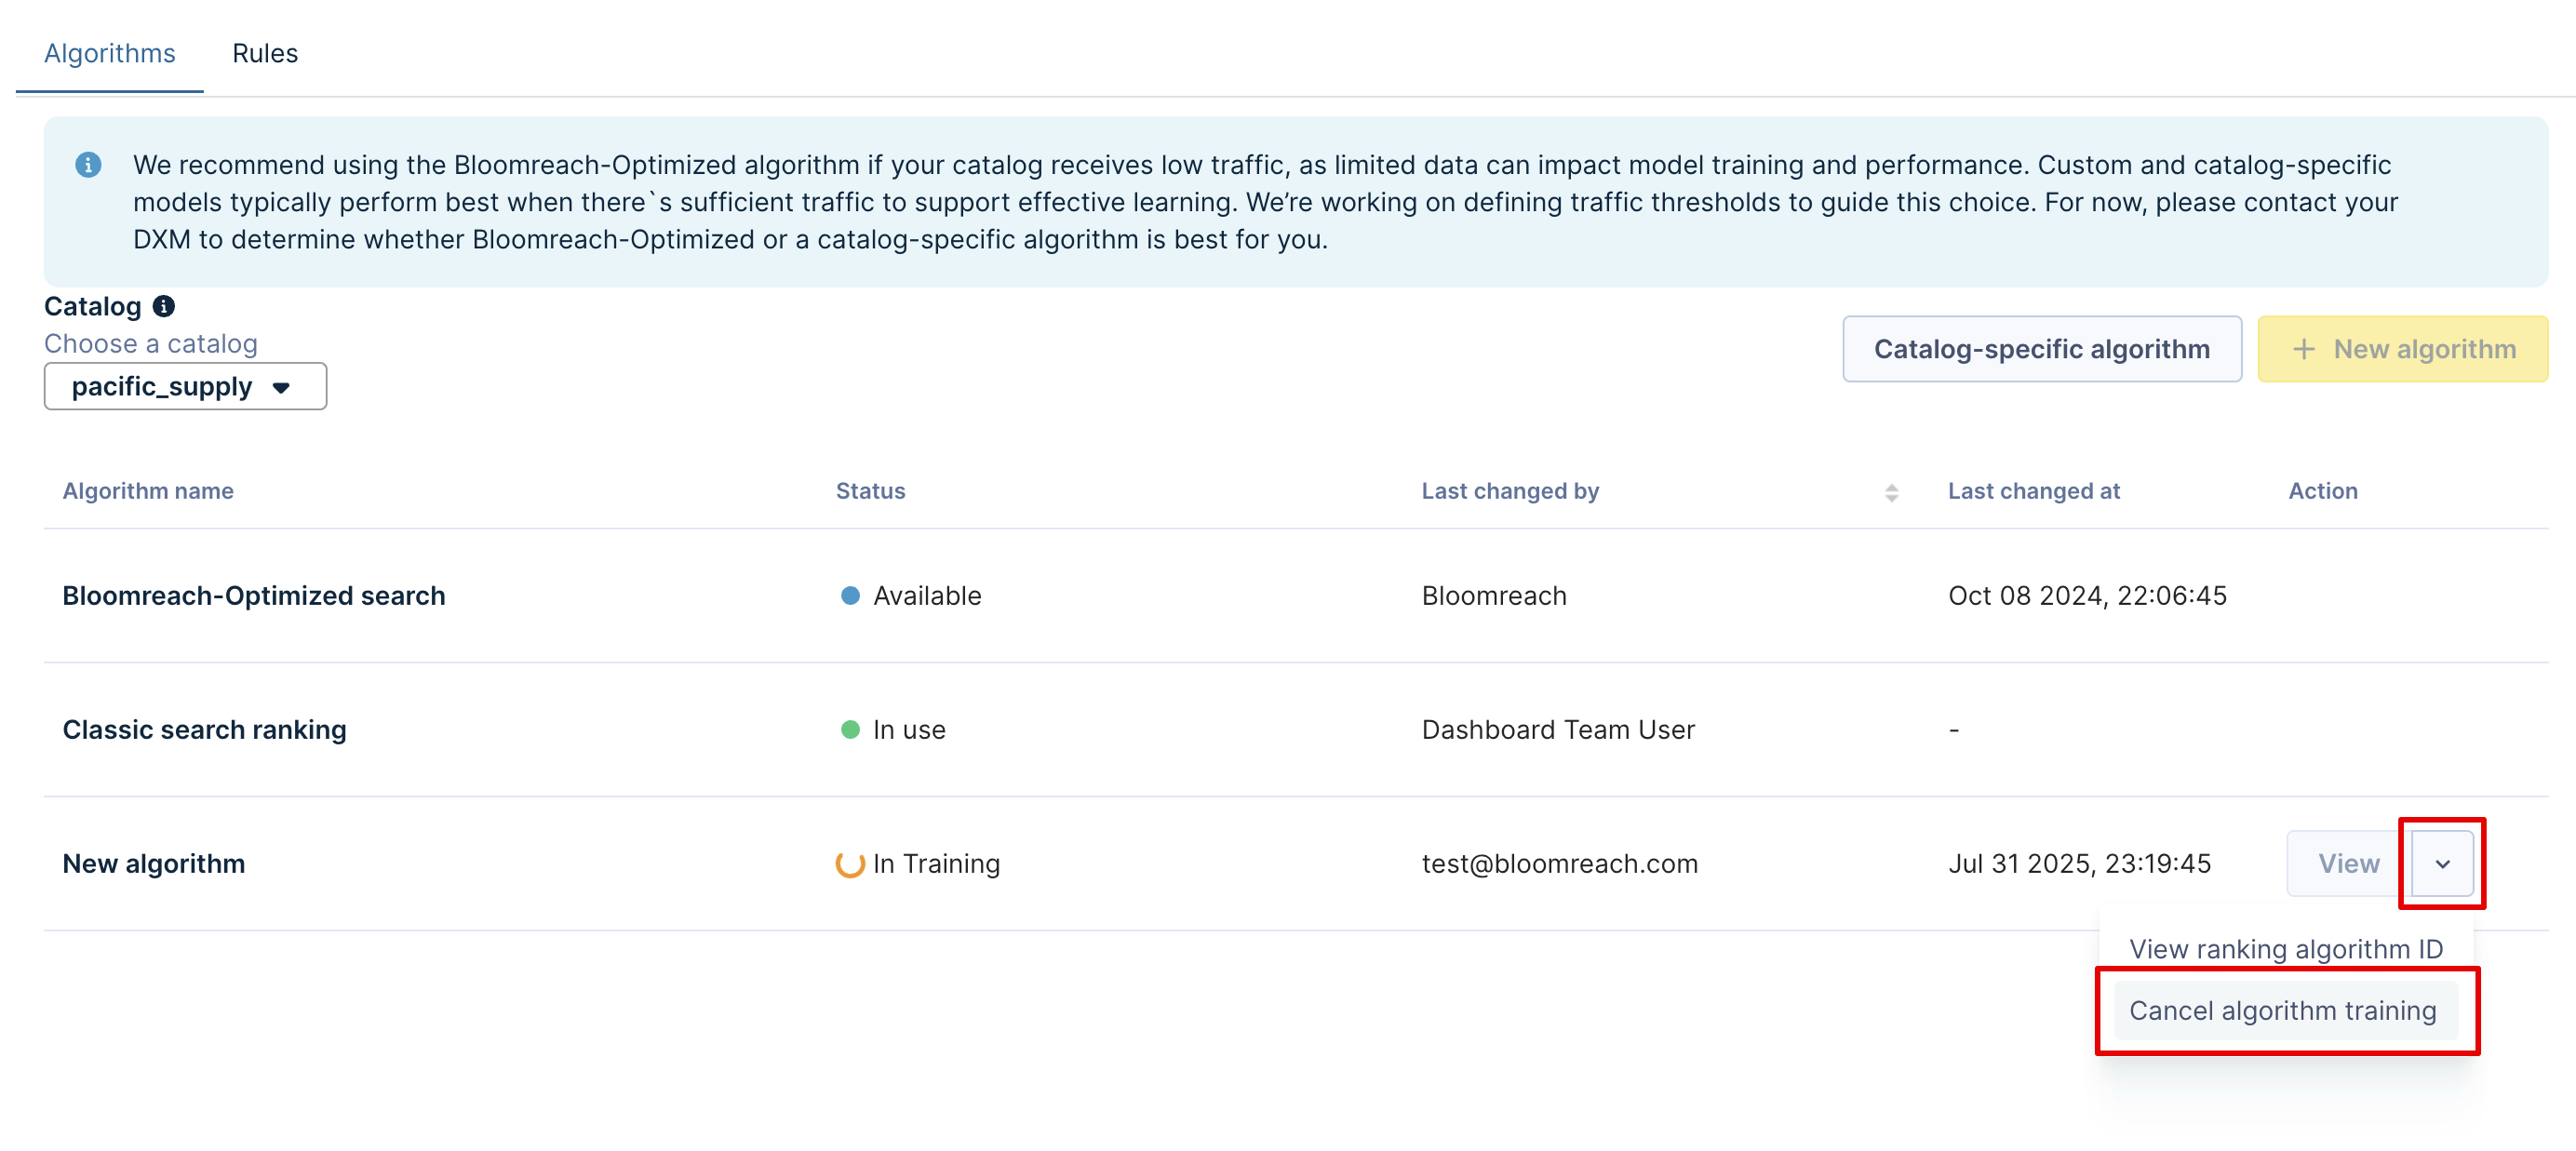The width and height of the screenshot is (2576, 1151).
Task: Click the Action column header
Action: coord(2322,491)
